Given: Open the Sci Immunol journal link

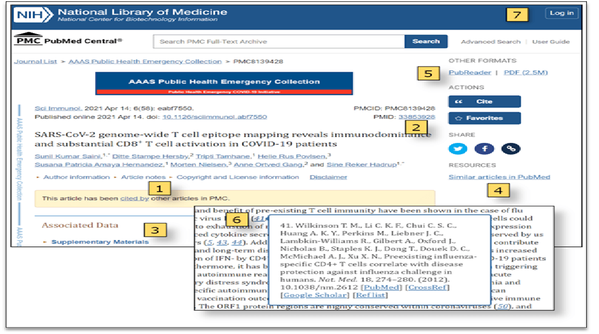Looking at the screenshot, I should (x=58, y=109).
